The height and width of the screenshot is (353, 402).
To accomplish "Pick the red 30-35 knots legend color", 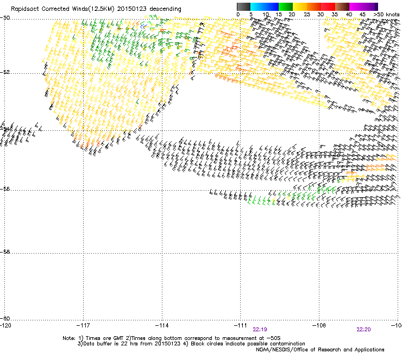I will click(x=328, y=7).
